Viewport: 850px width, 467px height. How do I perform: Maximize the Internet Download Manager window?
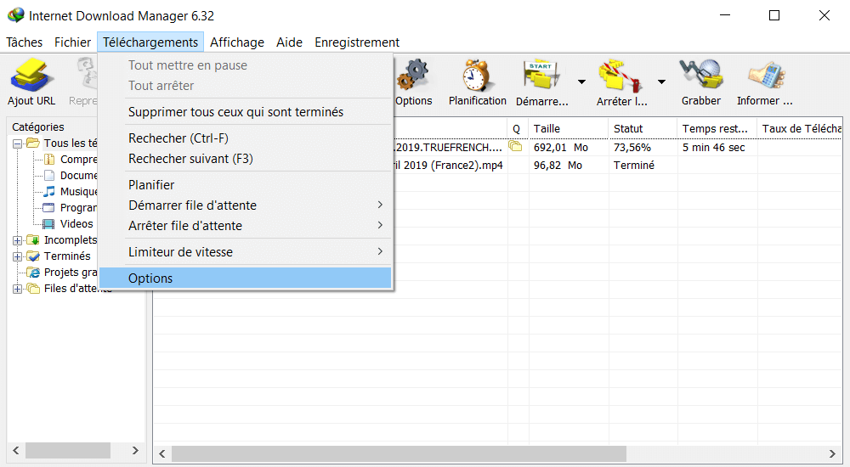774,15
